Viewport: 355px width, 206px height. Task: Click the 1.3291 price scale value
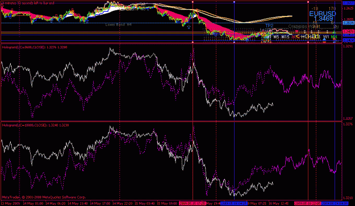[x=348, y=46]
